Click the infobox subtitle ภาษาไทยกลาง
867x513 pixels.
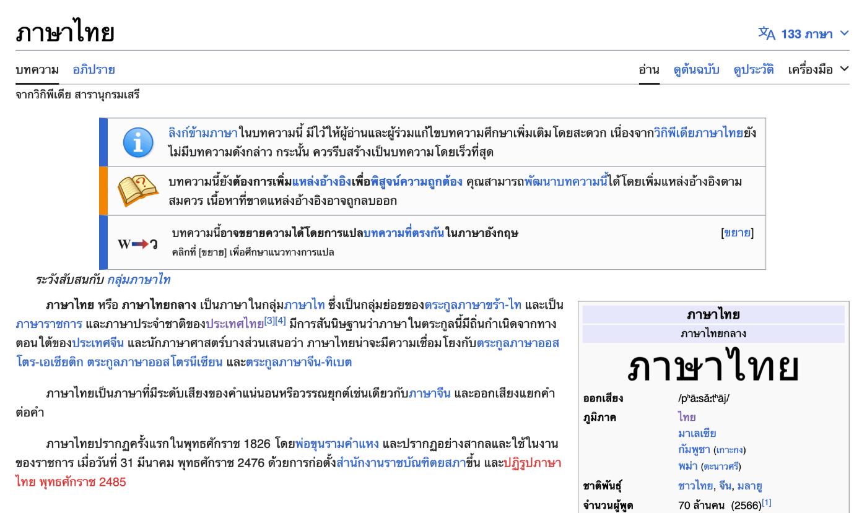tap(713, 334)
